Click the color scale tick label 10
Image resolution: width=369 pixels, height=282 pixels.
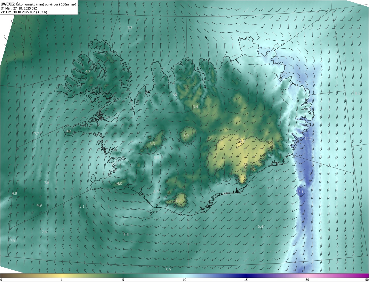click(184, 280)
